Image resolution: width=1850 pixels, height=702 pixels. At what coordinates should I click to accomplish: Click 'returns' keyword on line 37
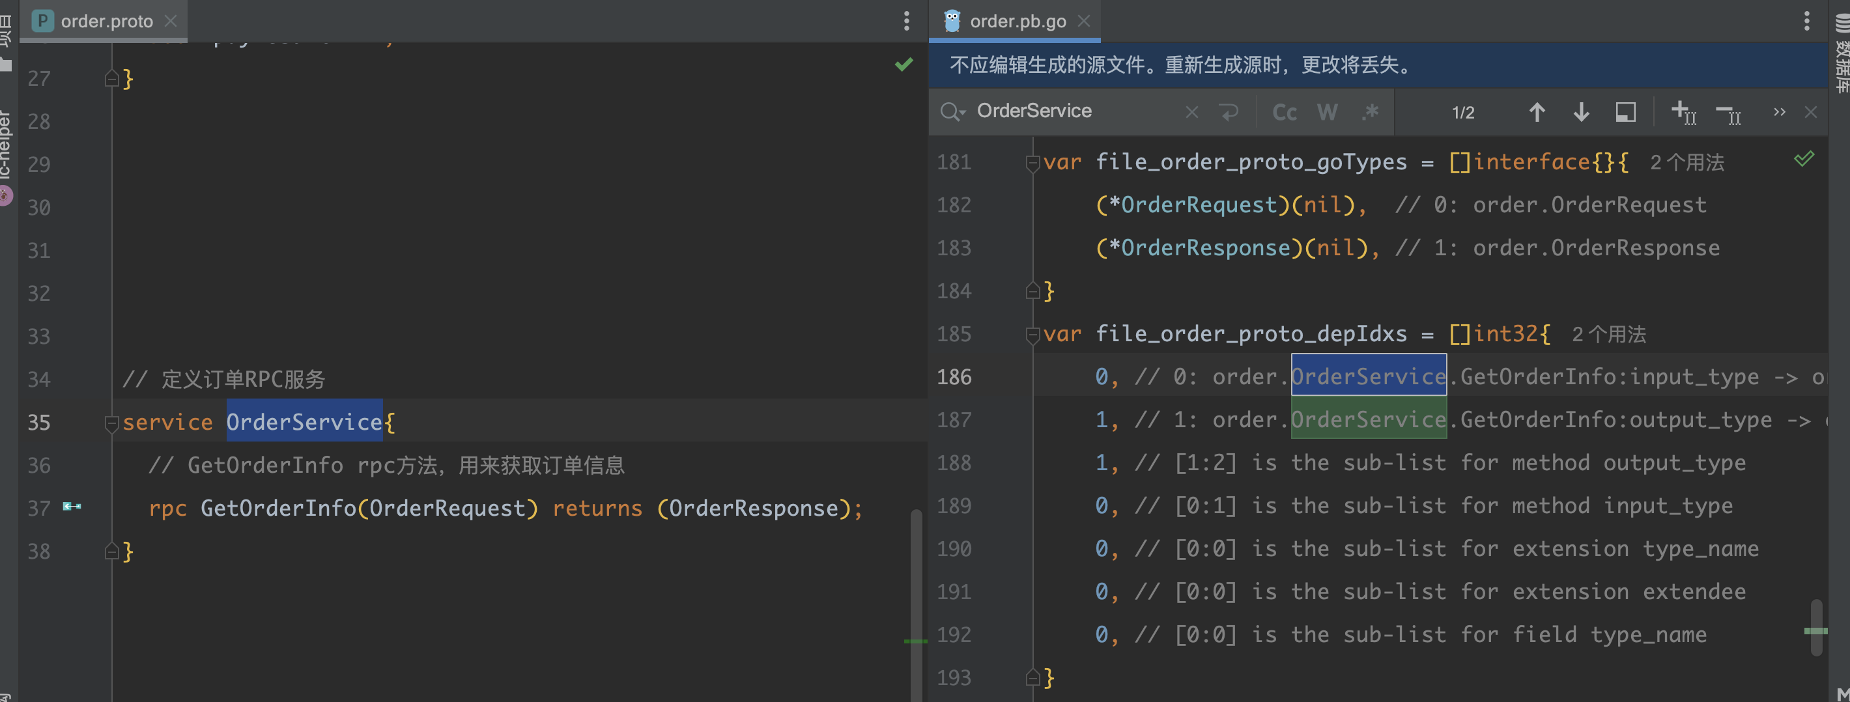(597, 508)
